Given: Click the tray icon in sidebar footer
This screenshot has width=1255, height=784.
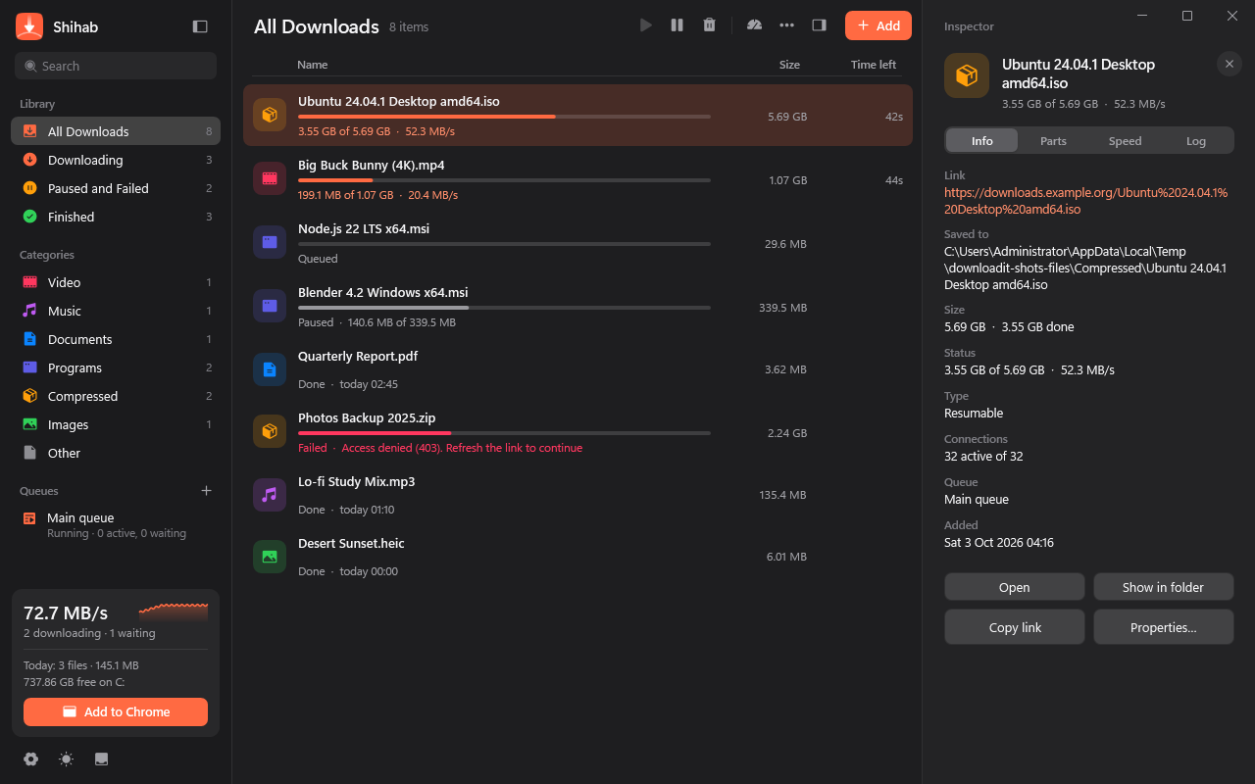Looking at the screenshot, I should click(101, 759).
